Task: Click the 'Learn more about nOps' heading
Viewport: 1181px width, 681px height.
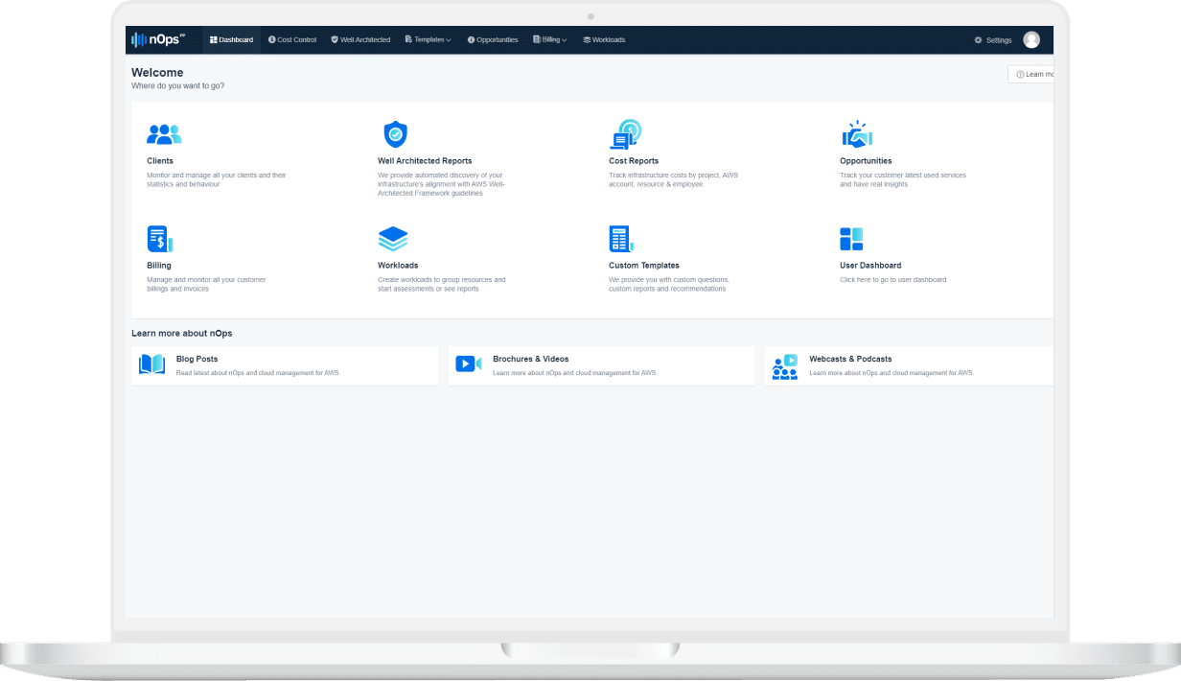Action: coord(181,333)
